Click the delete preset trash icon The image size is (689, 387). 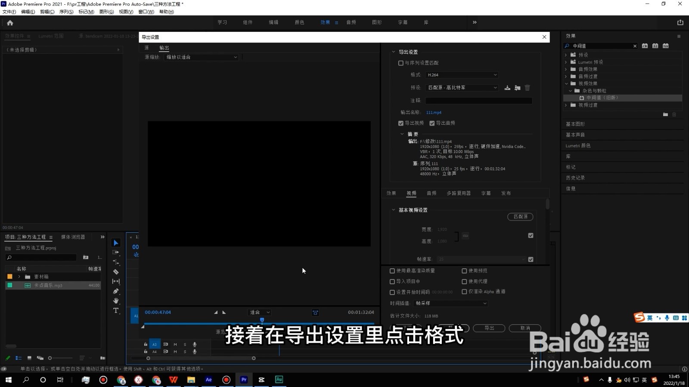point(527,88)
